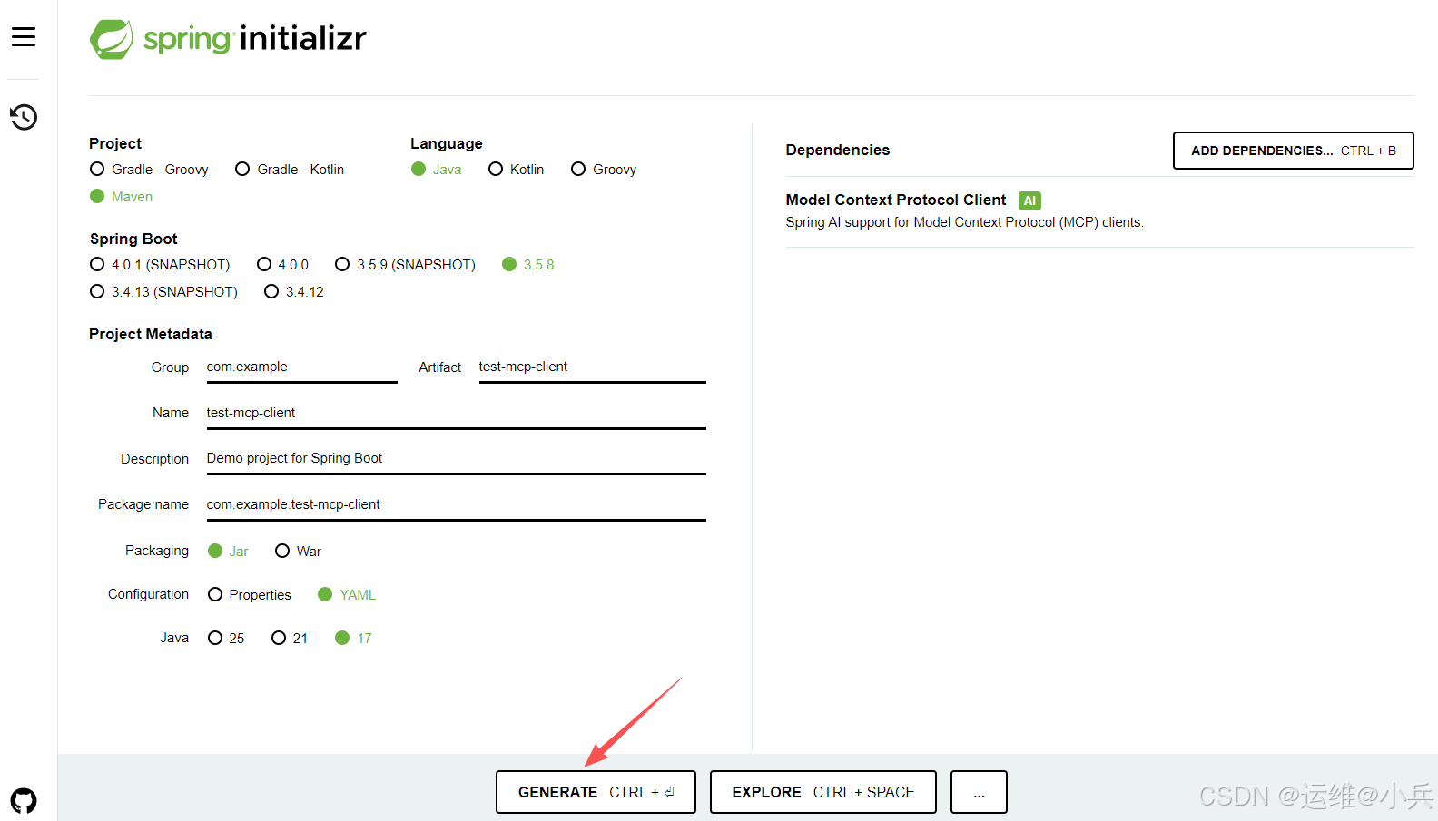Viewport: 1438px width, 821px height.
Task: Choose Groovy language
Action: pos(604,170)
